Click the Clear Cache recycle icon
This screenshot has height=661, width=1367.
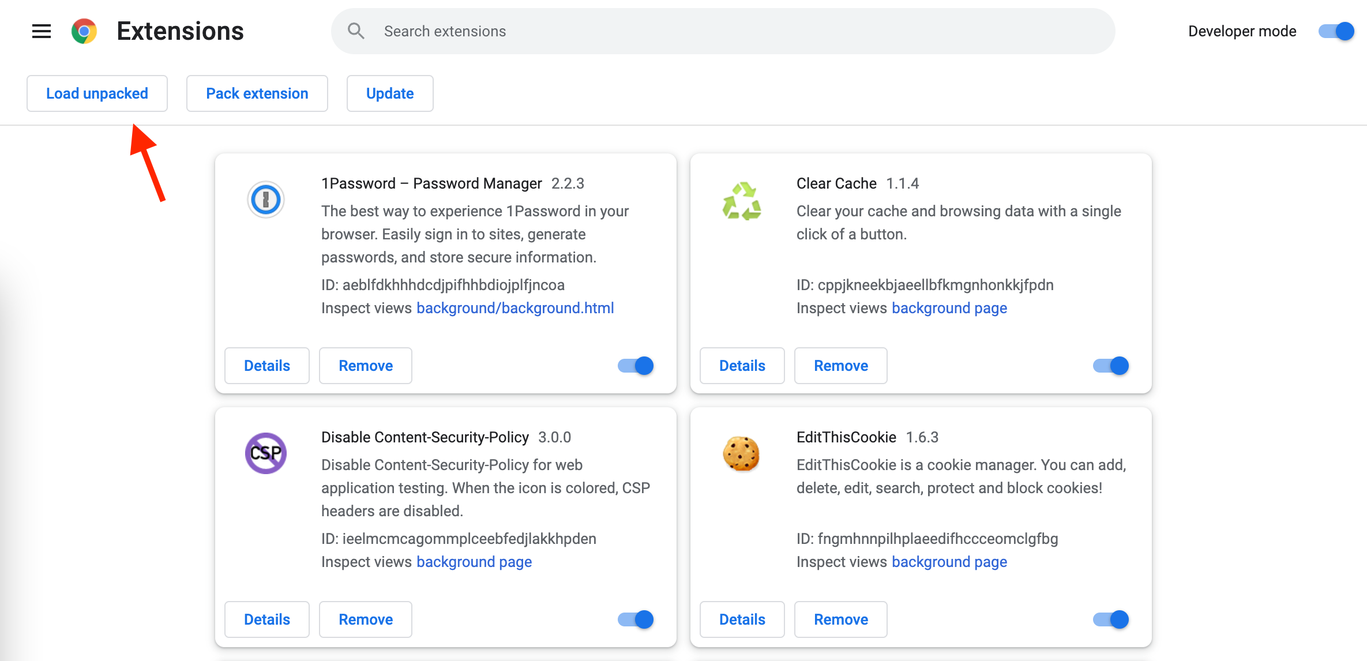[x=742, y=201]
